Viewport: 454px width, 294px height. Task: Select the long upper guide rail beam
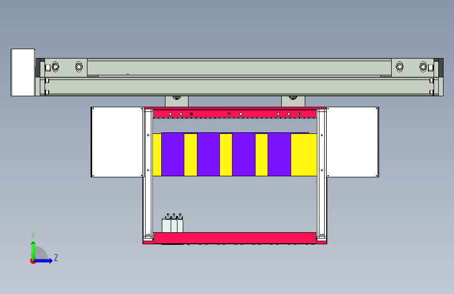point(239,67)
